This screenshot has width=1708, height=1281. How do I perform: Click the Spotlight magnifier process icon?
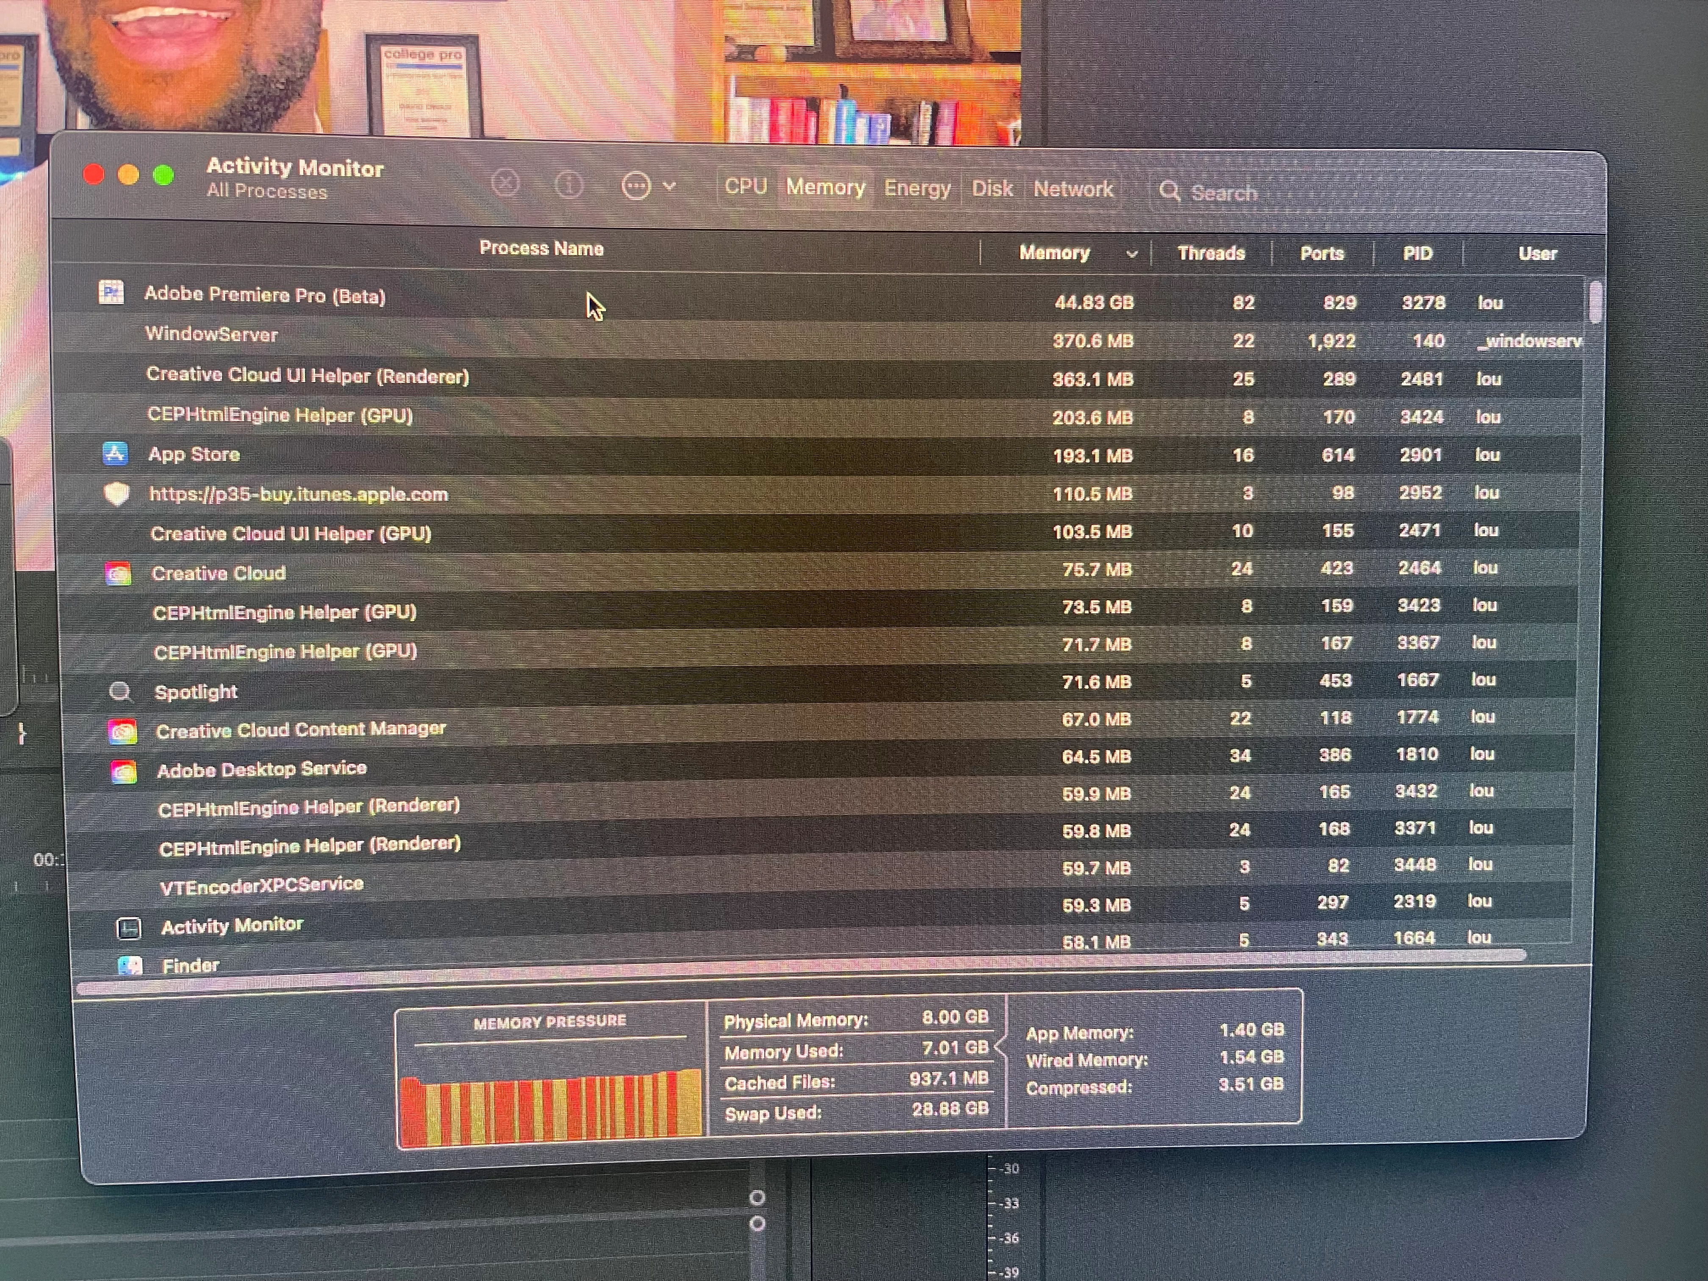click(x=120, y=691)
